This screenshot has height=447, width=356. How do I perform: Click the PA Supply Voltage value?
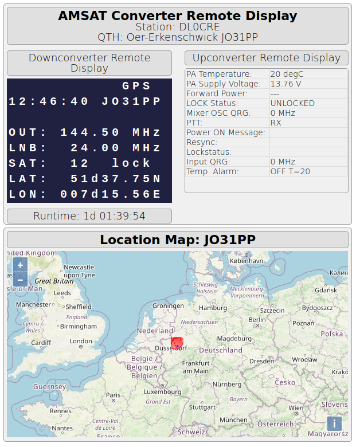(x=285, y=84)
